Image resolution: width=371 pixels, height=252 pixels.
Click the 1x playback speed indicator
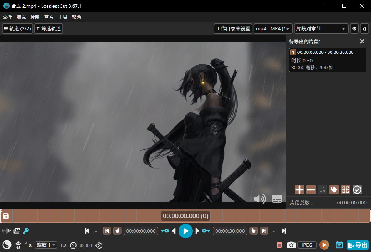click(28, 245)
